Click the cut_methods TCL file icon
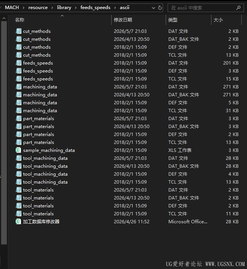The width and height of the screenshot is (247, 269). 19,55
